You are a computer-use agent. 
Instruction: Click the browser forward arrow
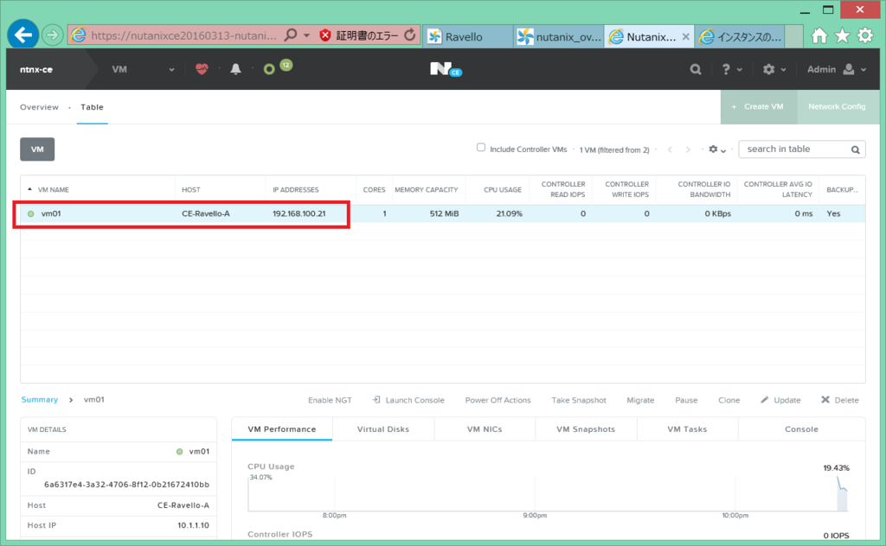[x=53, y=35]
